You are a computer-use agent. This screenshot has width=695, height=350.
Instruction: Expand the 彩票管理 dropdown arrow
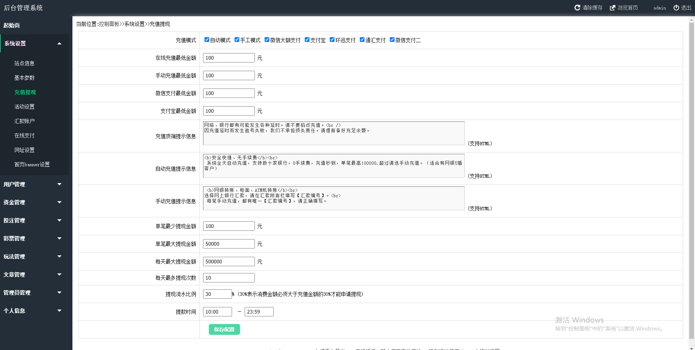59,238
